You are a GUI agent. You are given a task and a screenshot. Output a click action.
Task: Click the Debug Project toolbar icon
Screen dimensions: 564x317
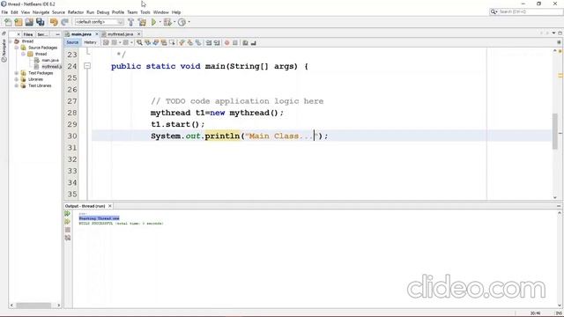click(167, 22)
